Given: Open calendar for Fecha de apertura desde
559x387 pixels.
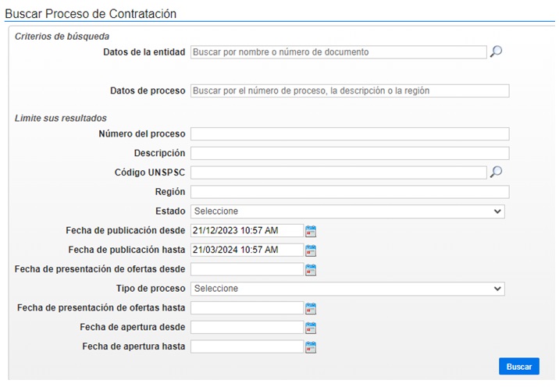Looking at the screenshot, I should point(311,328).
